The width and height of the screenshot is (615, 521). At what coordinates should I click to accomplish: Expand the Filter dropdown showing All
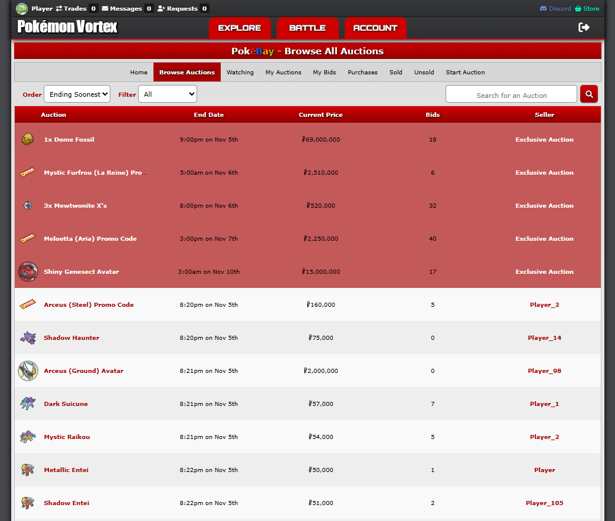pos(167,94)
